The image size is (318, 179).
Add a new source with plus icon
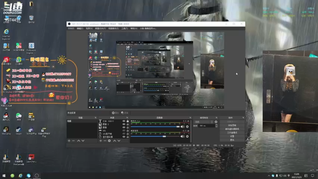101,141
